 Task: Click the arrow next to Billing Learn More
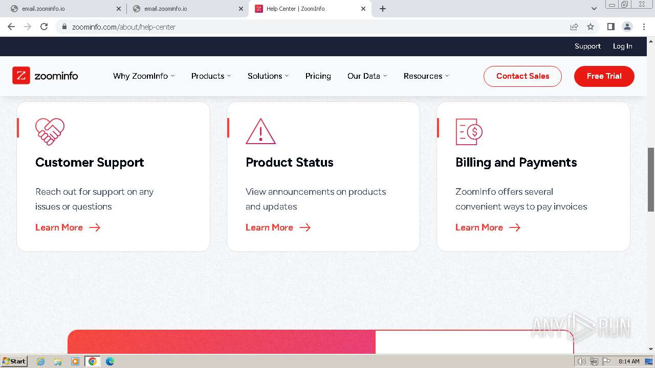(x=515, y=227)
